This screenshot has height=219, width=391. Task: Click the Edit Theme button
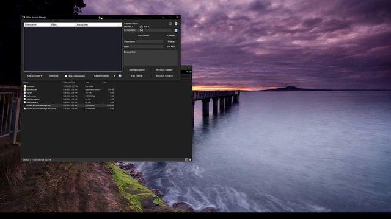137,75
